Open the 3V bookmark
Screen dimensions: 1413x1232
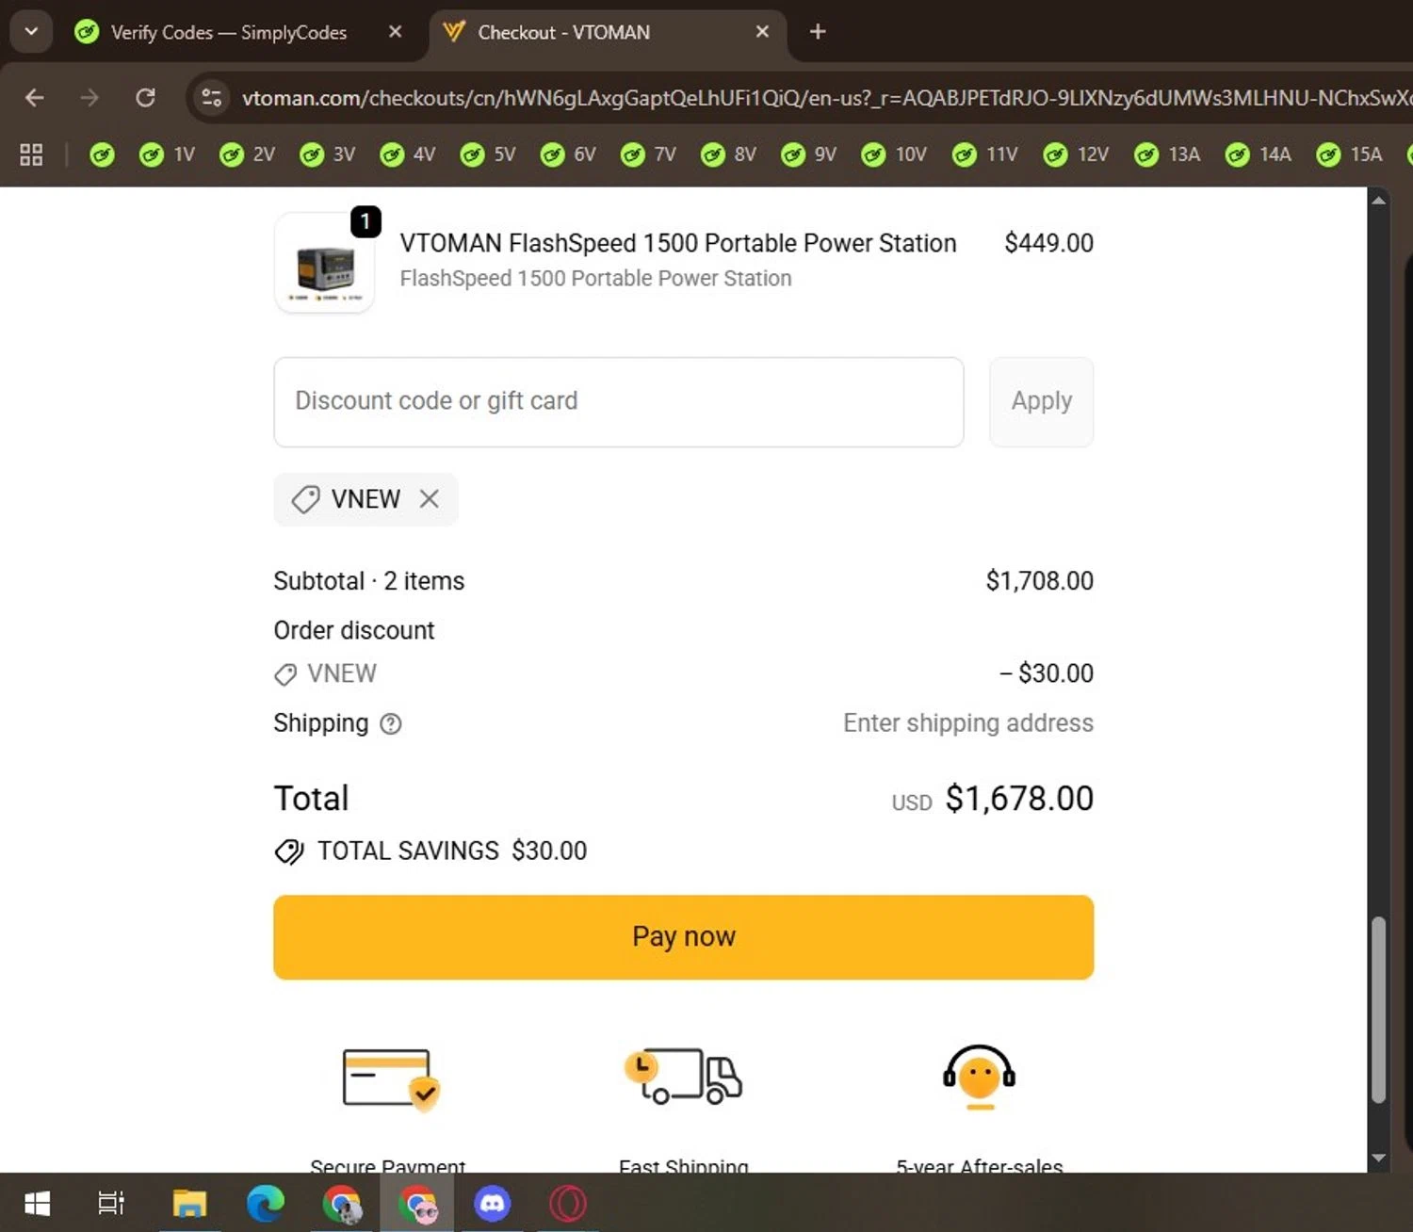click(327, 154)
